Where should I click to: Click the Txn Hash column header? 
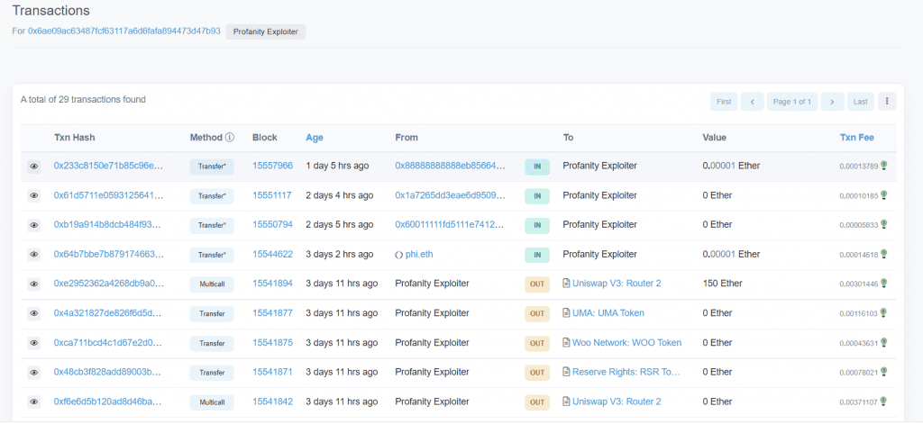(75, 138)
